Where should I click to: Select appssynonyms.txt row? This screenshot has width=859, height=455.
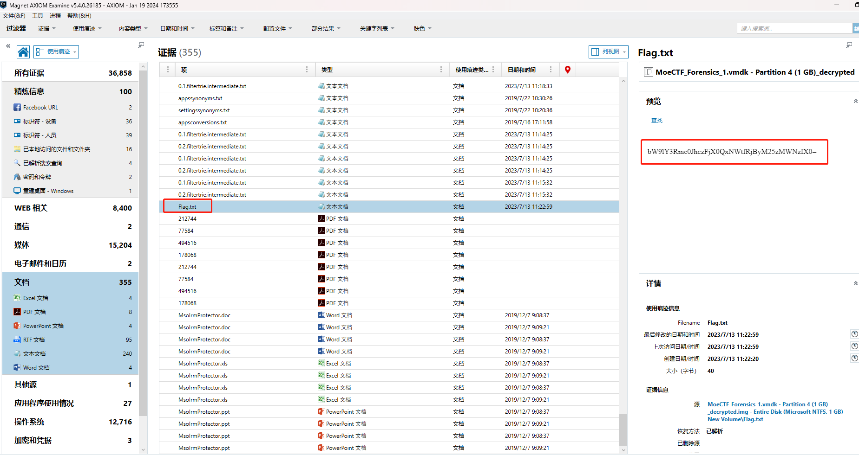click(x=389, y=98)
